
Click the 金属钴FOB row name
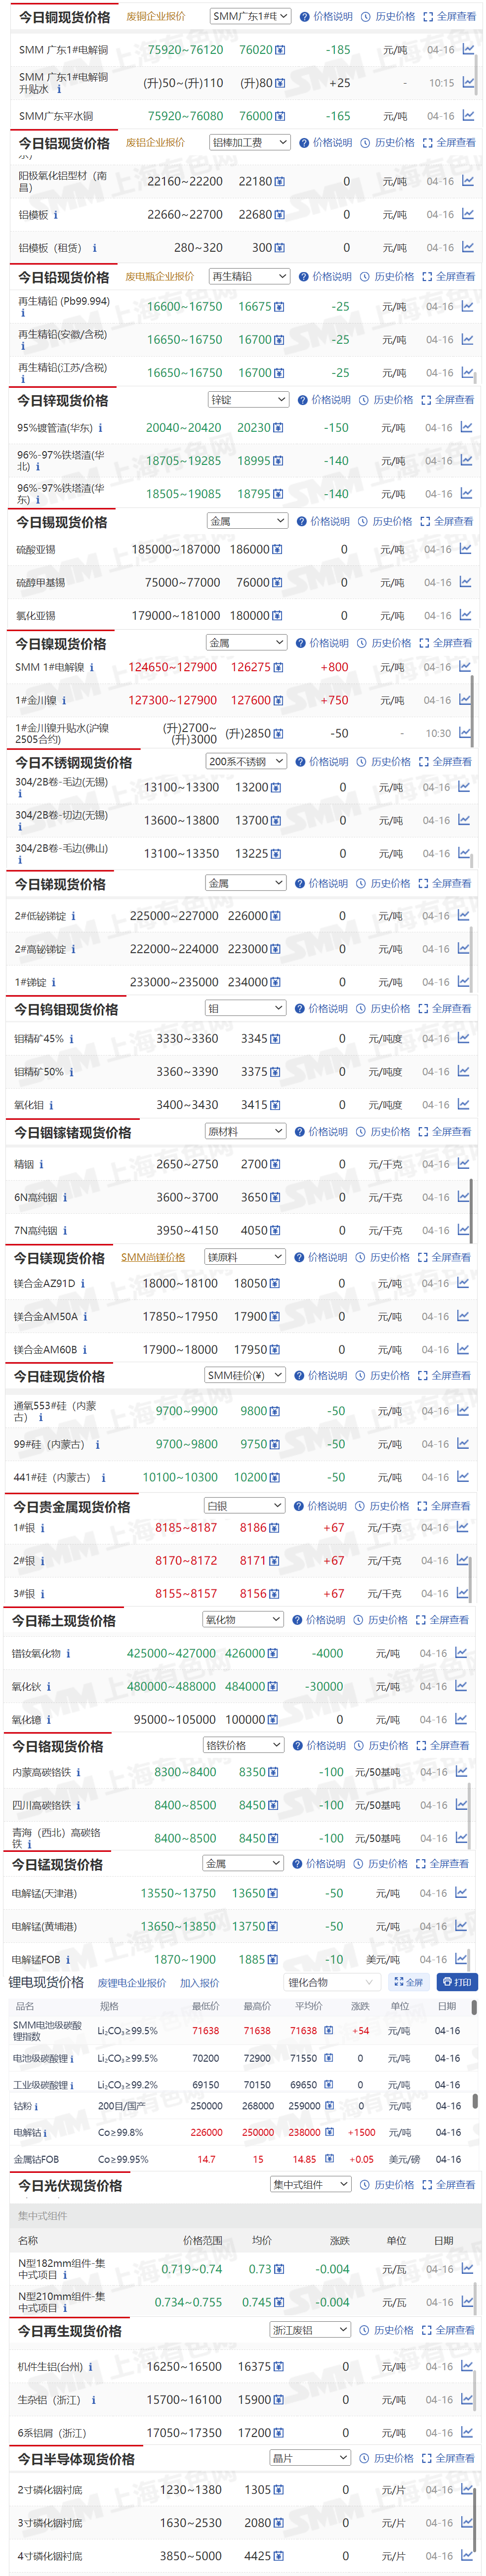click(x=36, y=2159)
